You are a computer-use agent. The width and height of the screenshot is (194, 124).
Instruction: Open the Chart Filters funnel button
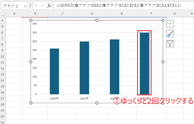point(170,44)
